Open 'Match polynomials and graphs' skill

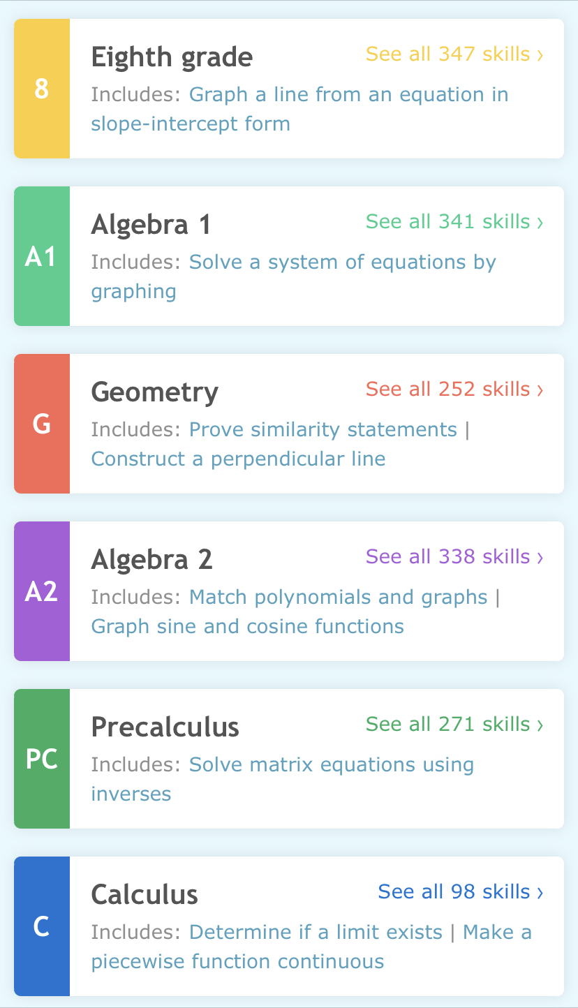[339, 598]
